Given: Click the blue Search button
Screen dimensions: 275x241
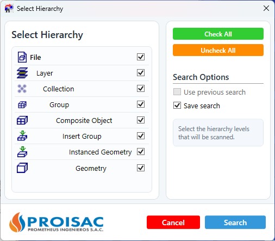Looking at the screenshot, I should coord(235,223).
